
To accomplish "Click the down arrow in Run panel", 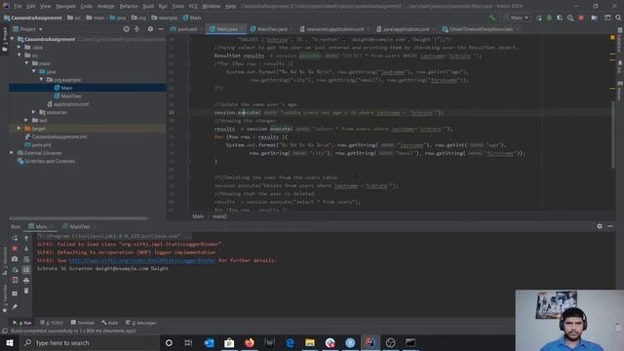I will (x=26, y=249).
